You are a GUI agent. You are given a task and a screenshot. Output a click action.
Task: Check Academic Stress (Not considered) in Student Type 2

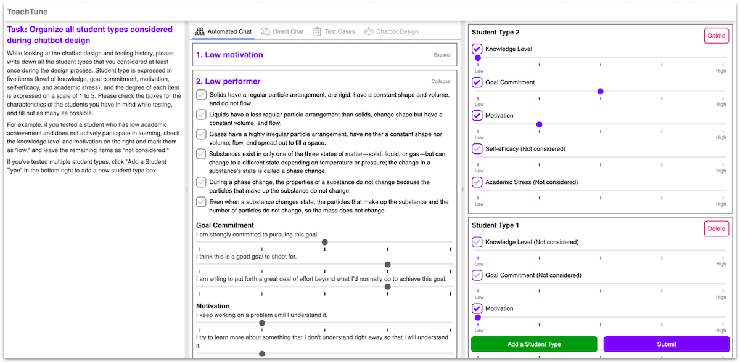[x=477, y=182]
